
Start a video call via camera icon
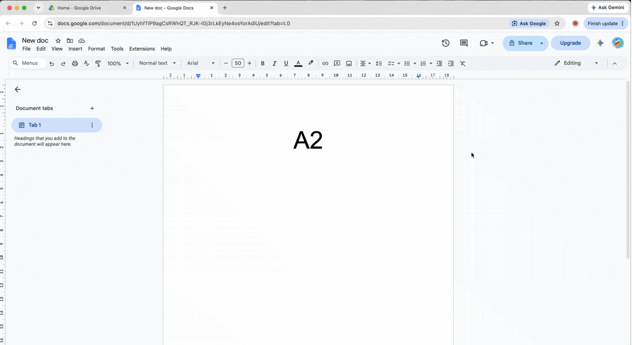(483, 43)
